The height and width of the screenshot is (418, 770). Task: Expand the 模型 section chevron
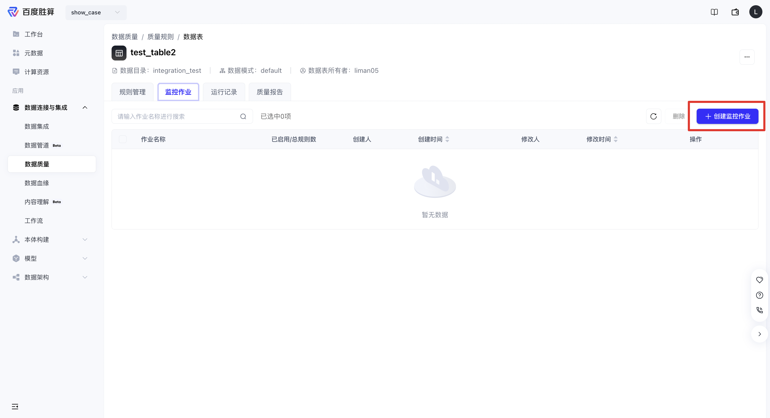(x=85, y=258)
